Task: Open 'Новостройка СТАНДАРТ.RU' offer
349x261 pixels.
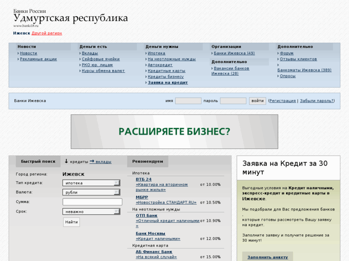Action: [x=166, y=203]
